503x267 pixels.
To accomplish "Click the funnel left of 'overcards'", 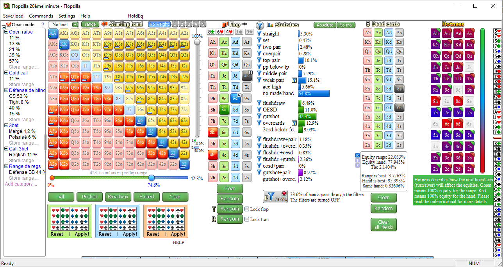I will pos(259,123).
